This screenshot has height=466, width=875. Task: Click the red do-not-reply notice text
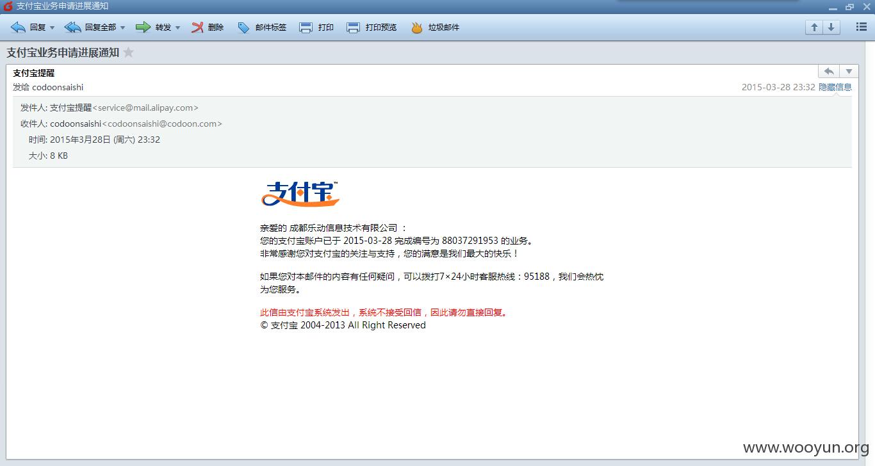(386, 312)
